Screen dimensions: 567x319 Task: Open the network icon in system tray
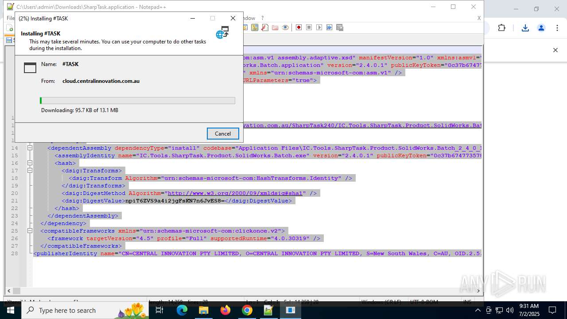click(499, 310)
